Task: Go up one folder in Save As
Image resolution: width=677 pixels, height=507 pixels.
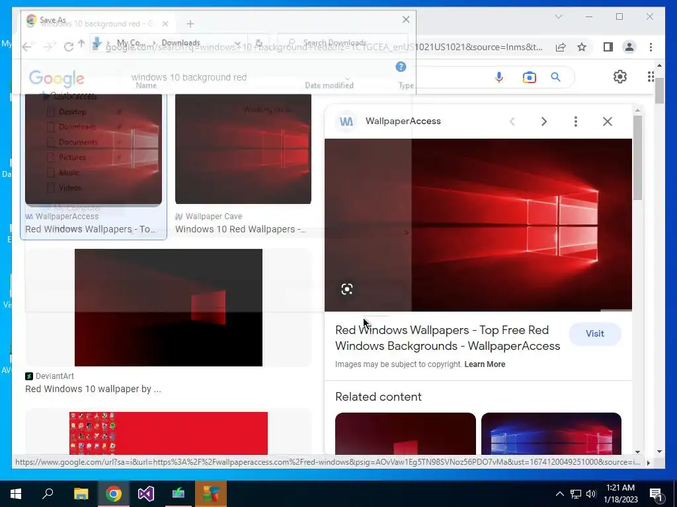Action: (81, 43)
